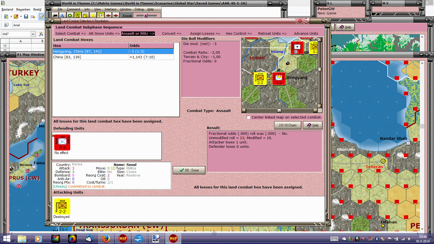This screenshot has width=434, height=244.
Task: Toggle Center linked map on selected combat checkbox
Action: 248,117
